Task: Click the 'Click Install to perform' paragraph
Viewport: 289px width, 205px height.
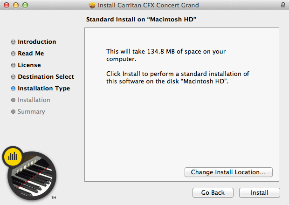Action: pos(178,77)
